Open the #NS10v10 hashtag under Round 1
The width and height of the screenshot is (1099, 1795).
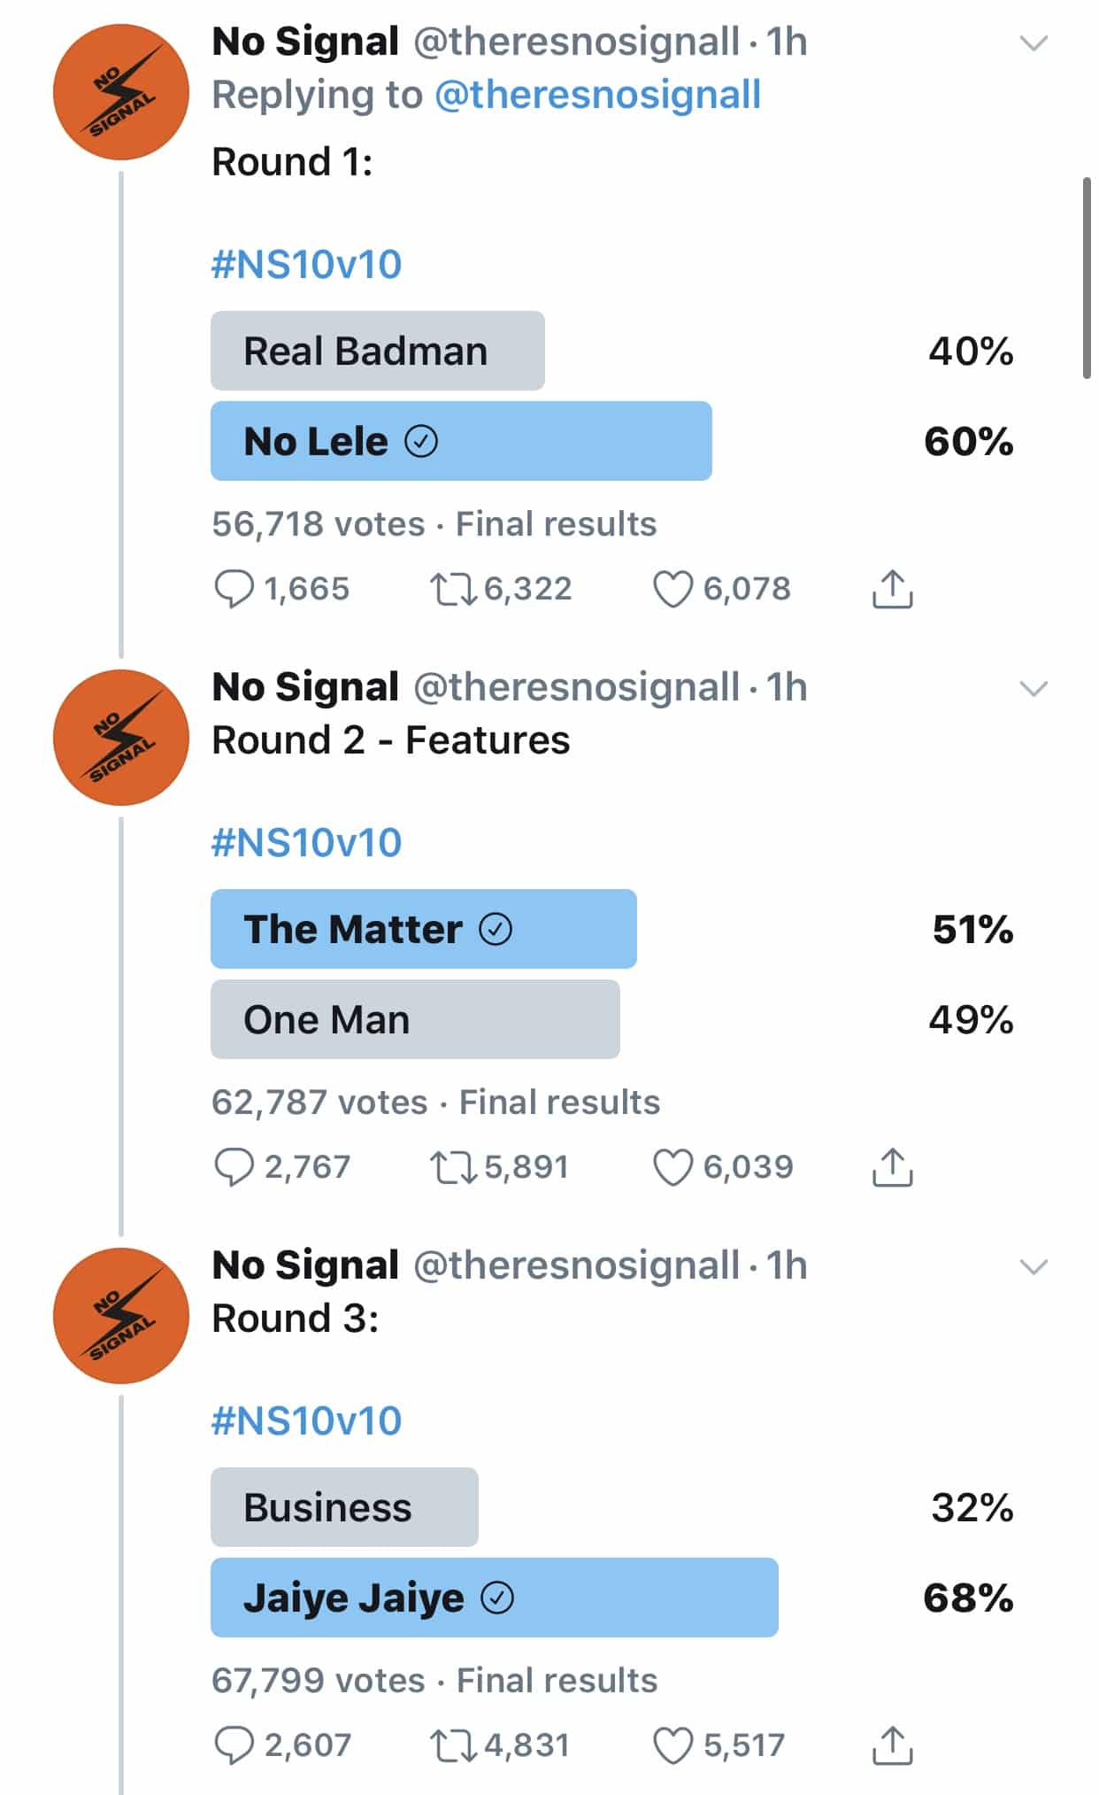306,265
